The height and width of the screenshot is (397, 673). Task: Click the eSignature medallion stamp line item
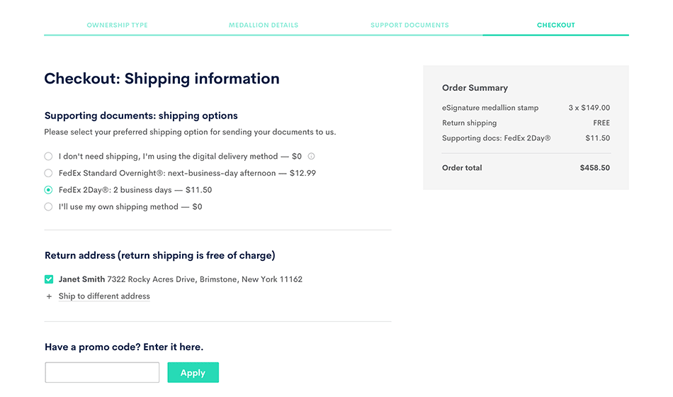point(490,108)
